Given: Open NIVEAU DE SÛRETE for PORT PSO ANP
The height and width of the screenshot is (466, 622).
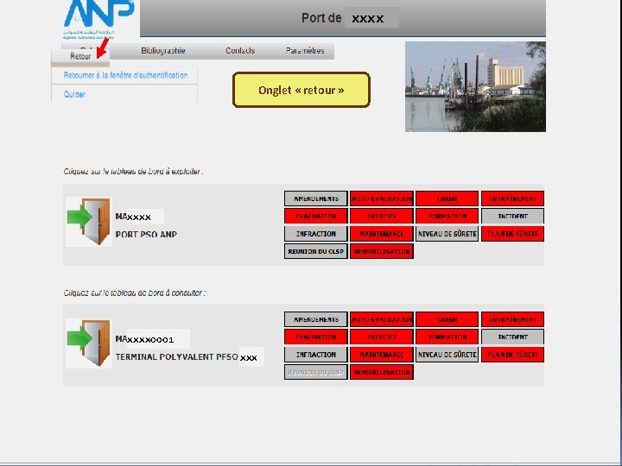Looking at the screenshot, I should pos(447,234).
